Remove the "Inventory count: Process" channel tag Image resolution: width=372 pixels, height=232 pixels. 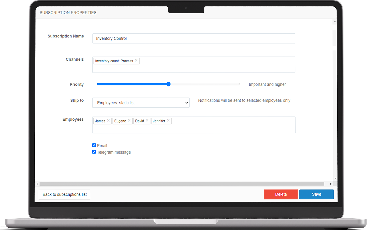(x=136, y=60)
